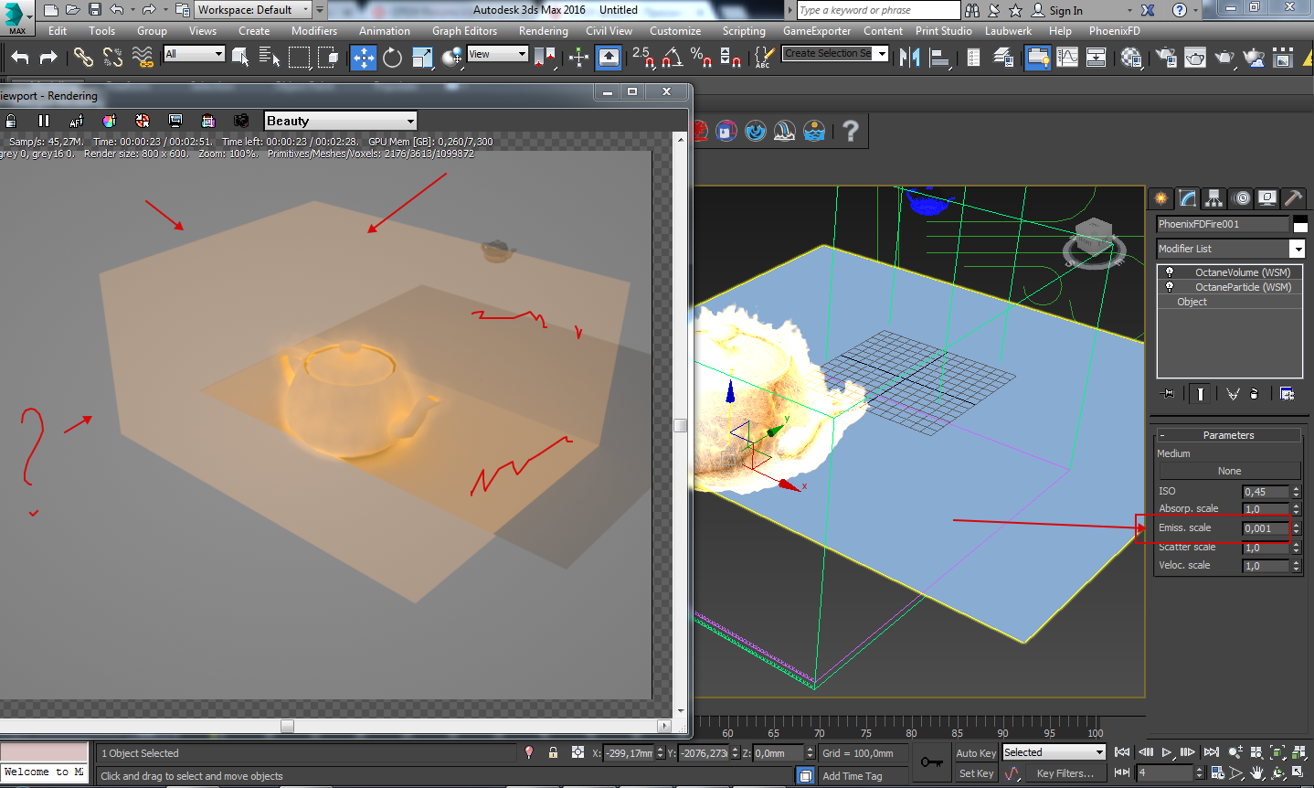1314x788 pixels.
Task: Click the Redo arrow in main toolbar
Action: (48, 58)
